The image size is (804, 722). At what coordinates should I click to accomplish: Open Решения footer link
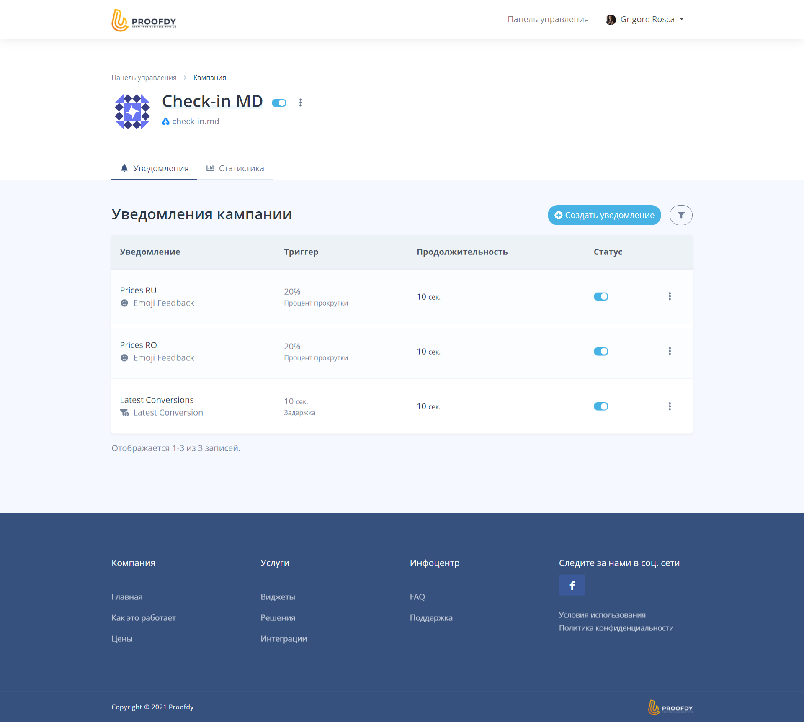[x=278, y=618]
